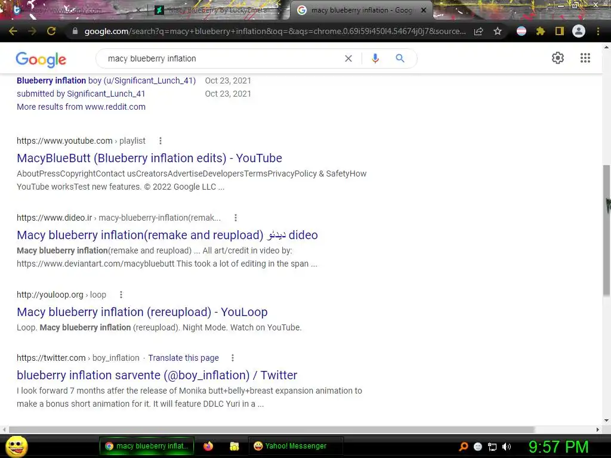Open Blueberry inflation boy reddit link

(x=106, y=81)
